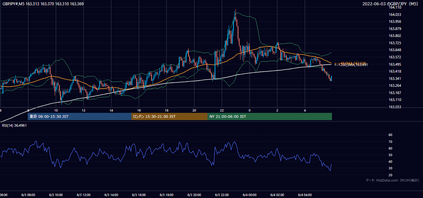Screen dimensions: 423x198
Task: Click the 163.725 price axis label
Action: click(x=395, y=43)
